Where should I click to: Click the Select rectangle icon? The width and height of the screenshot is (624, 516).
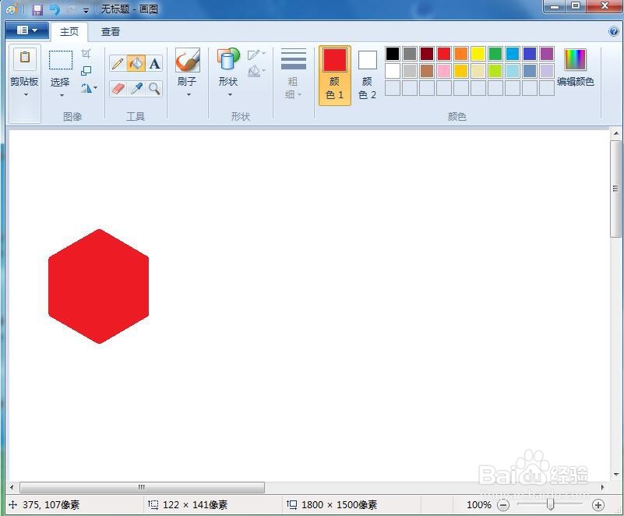(x=61, y=60)
